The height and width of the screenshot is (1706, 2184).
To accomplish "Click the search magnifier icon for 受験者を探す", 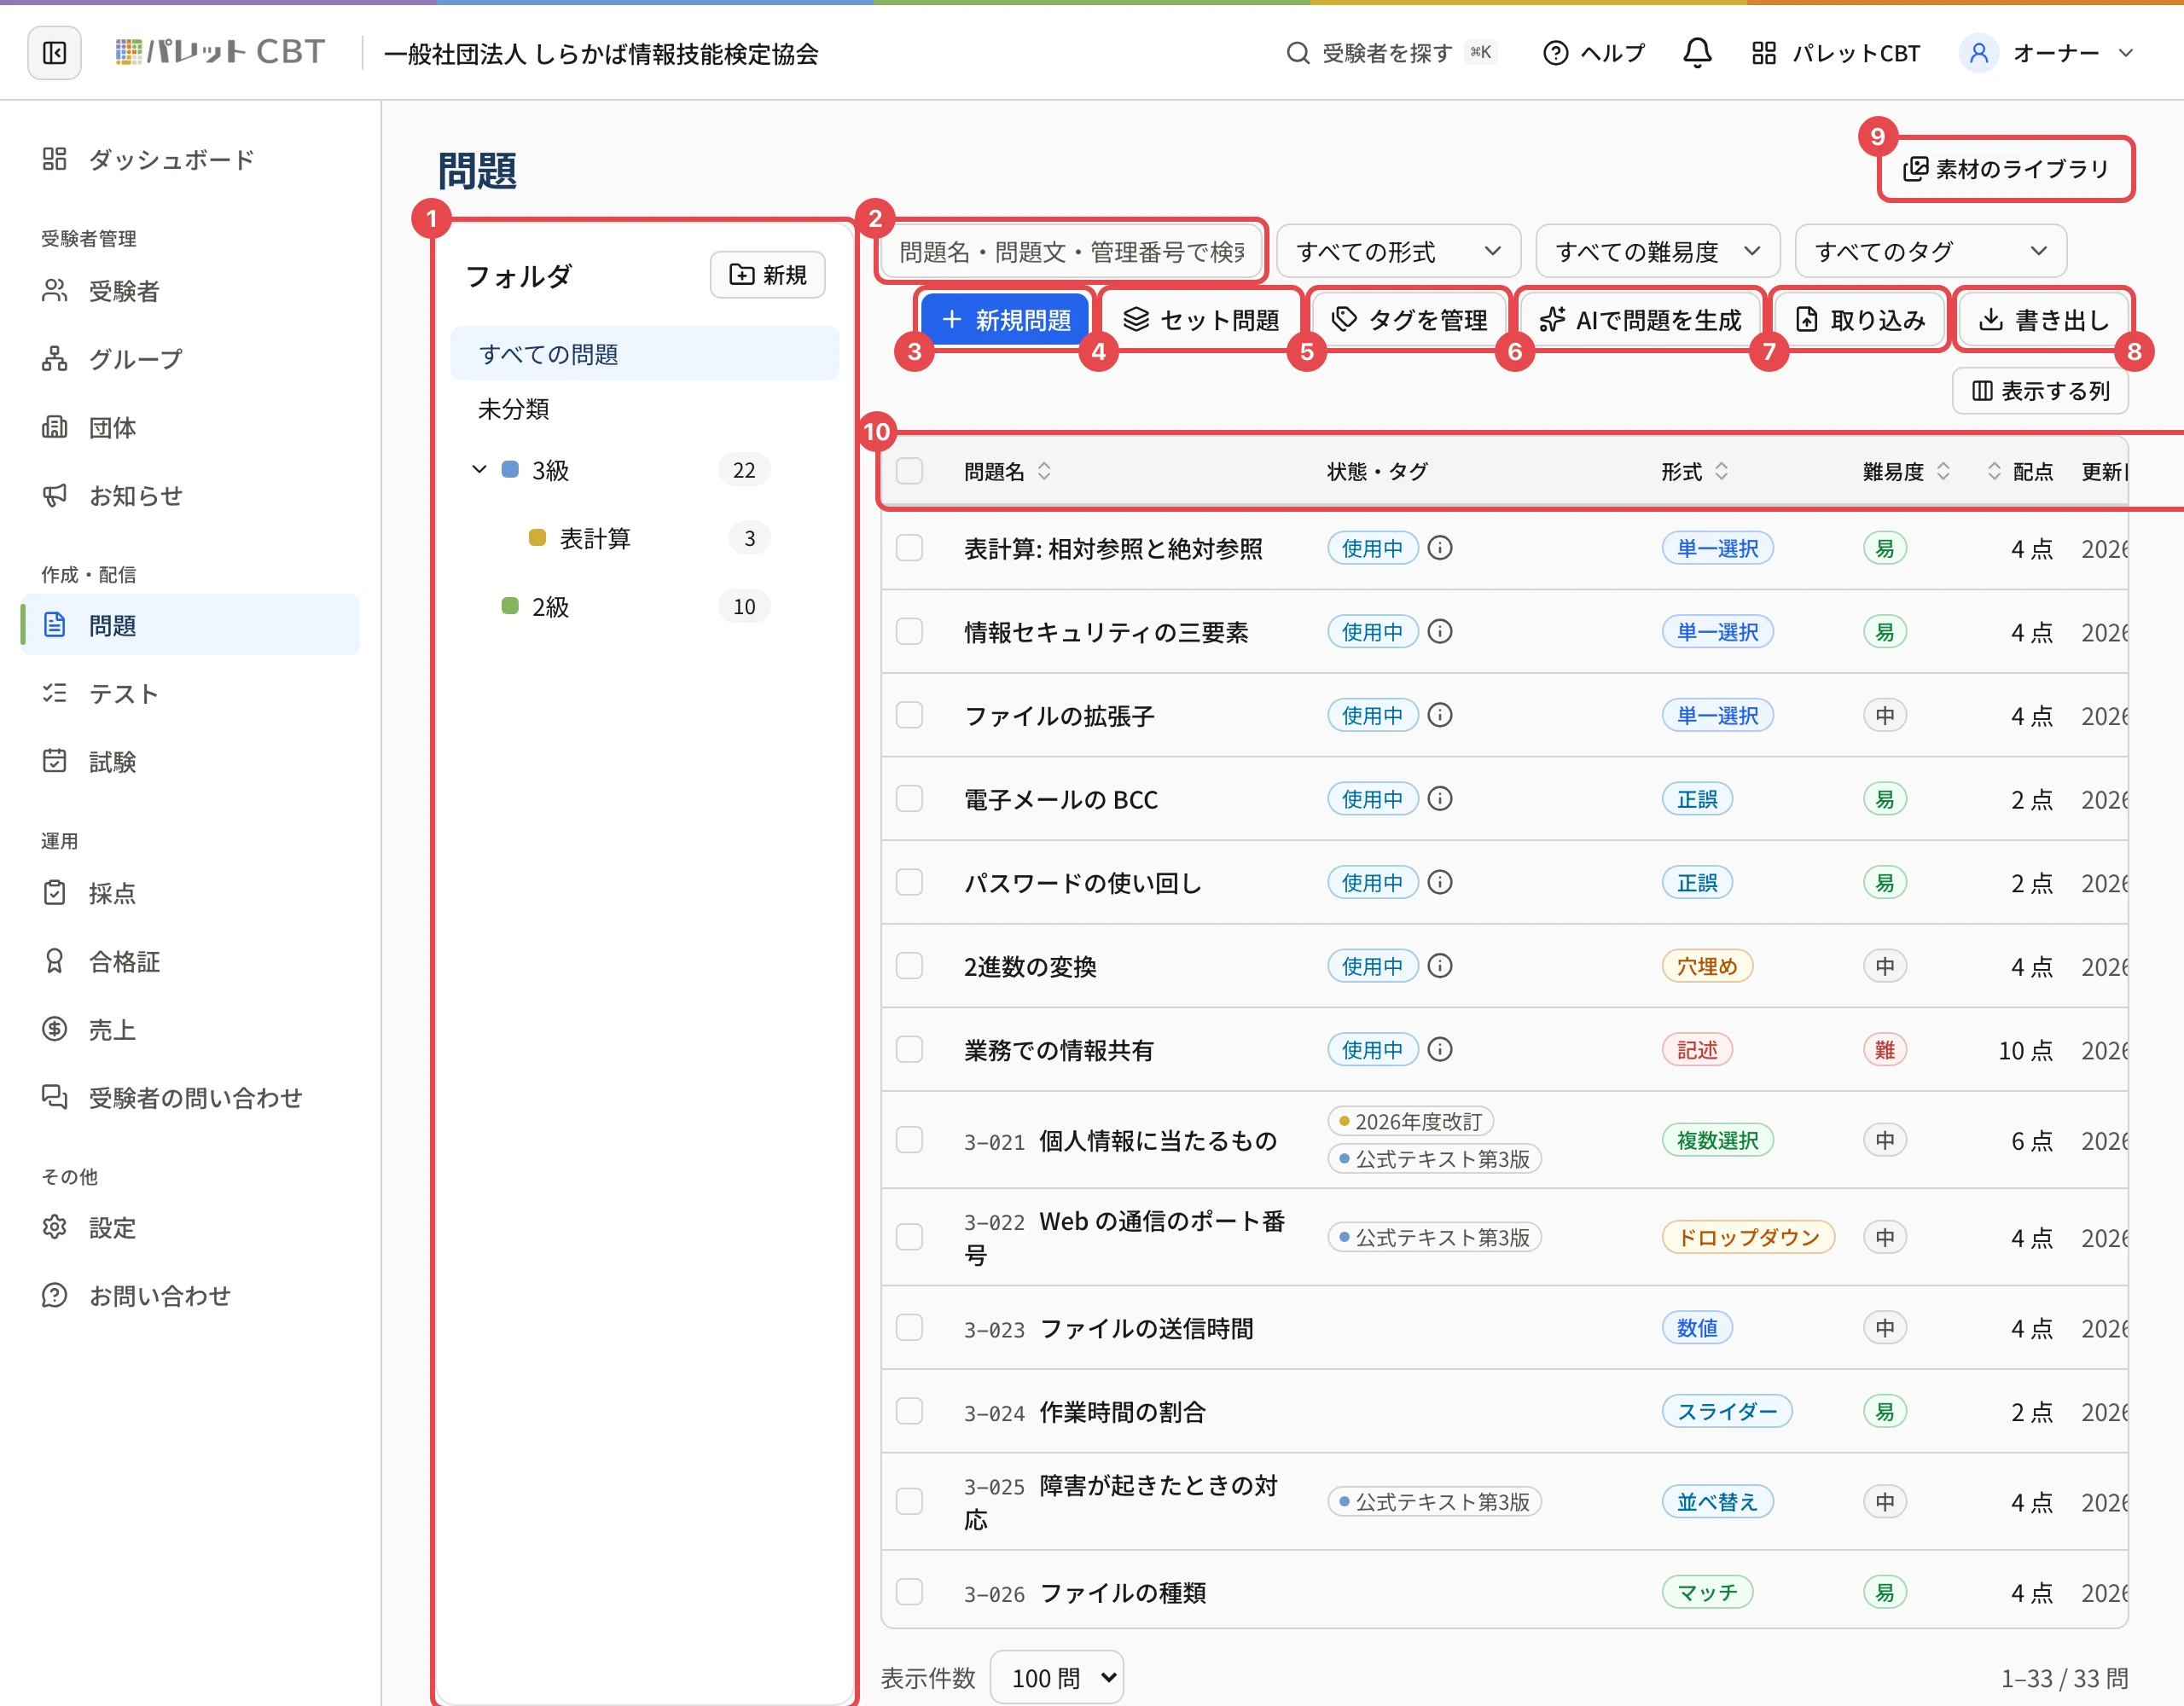I will [x=1297, y=53].
